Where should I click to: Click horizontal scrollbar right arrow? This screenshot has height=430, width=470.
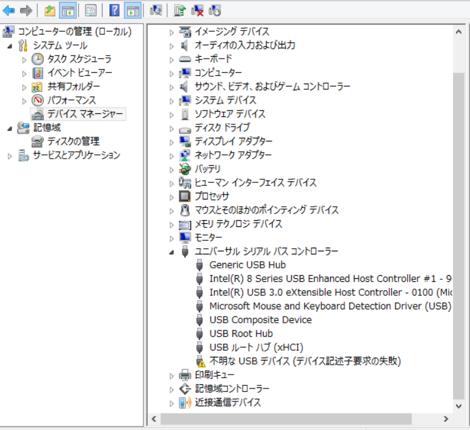point(446,419)
